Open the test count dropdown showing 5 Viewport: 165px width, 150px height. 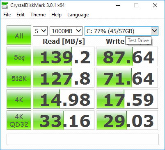pyautogui.click(x=40, y=31)
